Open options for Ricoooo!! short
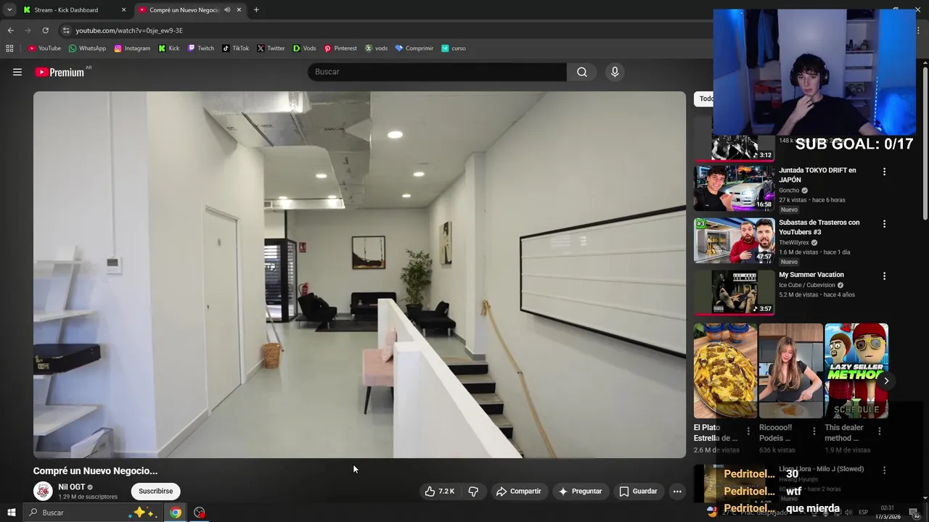This screenshot has height=522, width=929. pyautogui.click(x=814, y=431)
